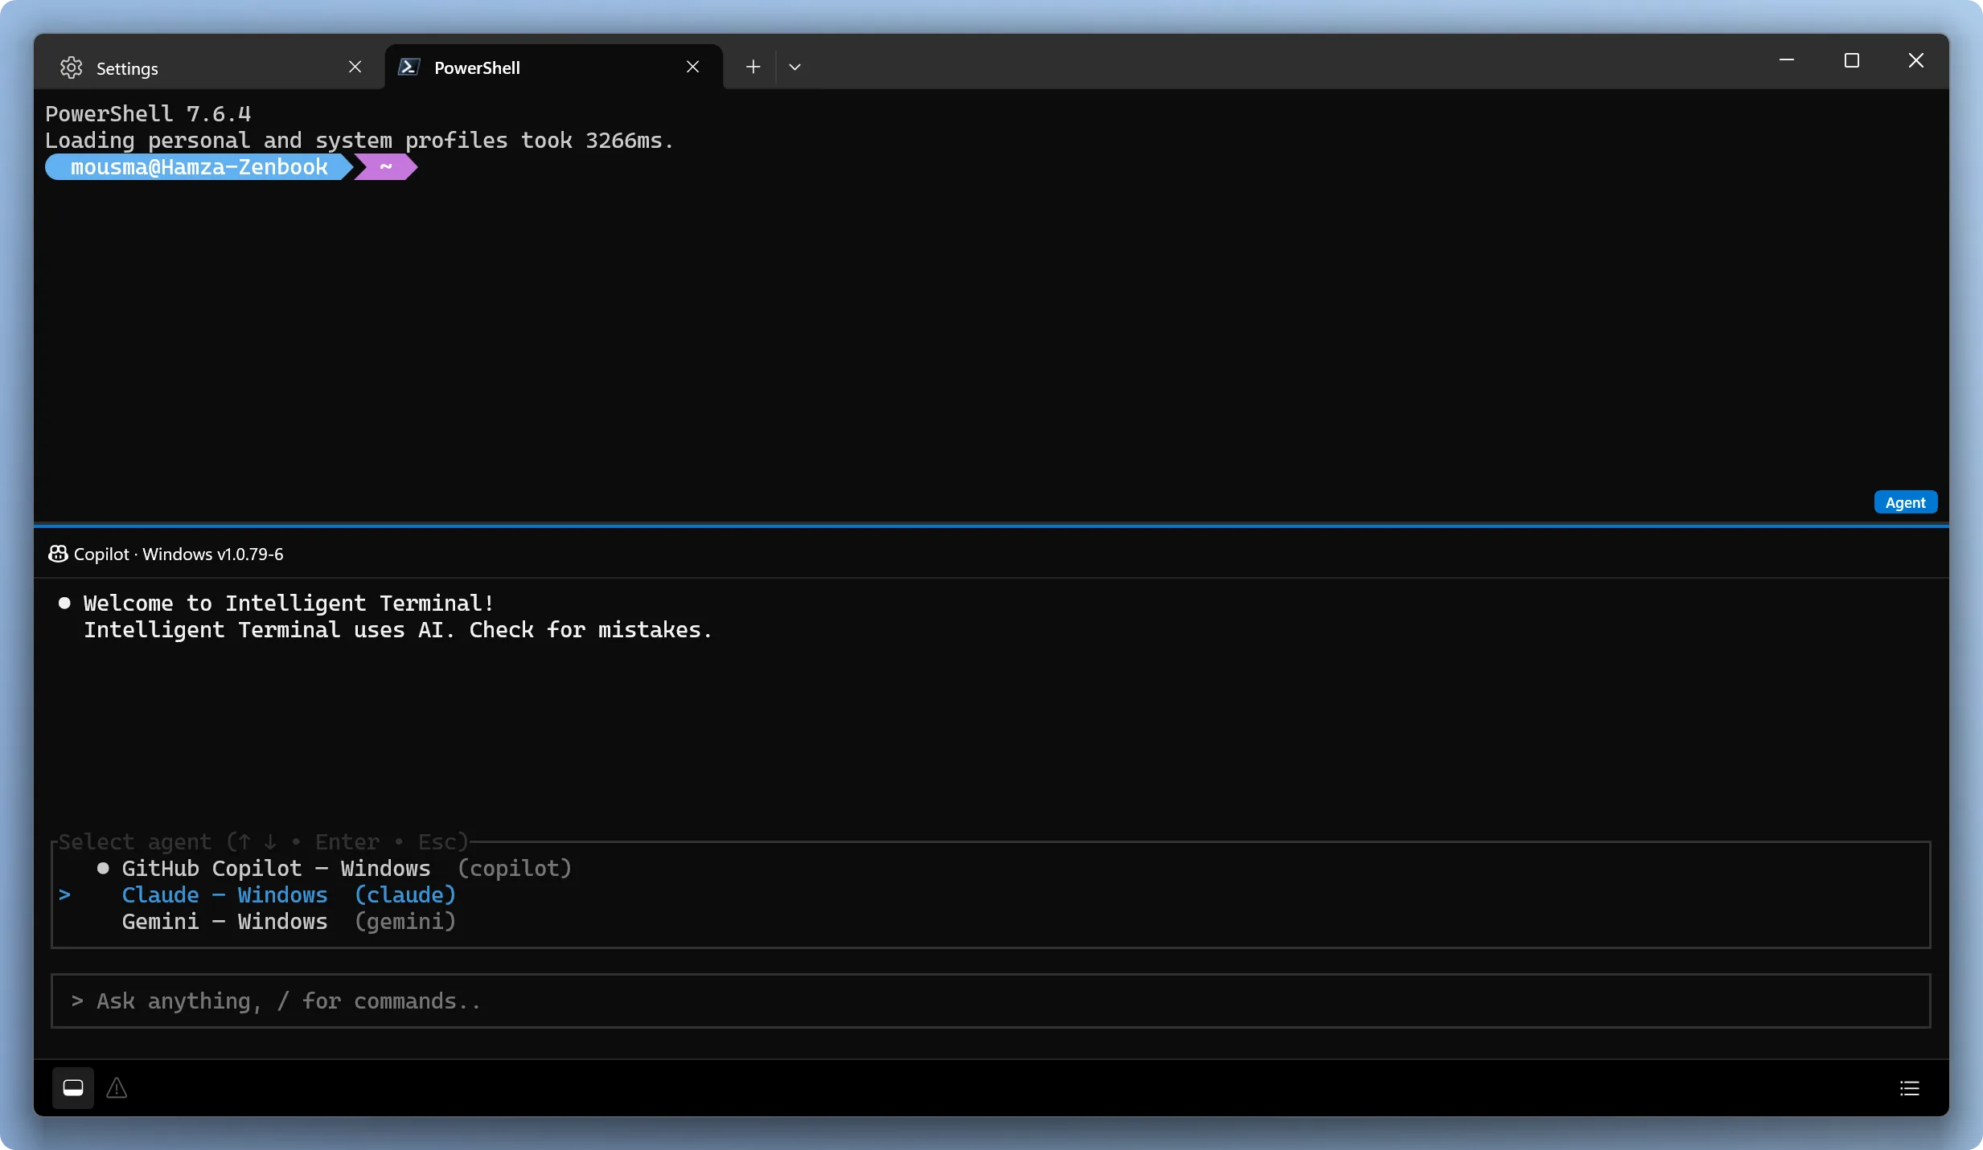The width and height of the screenshot is (1983, 1150).
Task: Click the PowerShell tab icon
Action: click(409, 67)
